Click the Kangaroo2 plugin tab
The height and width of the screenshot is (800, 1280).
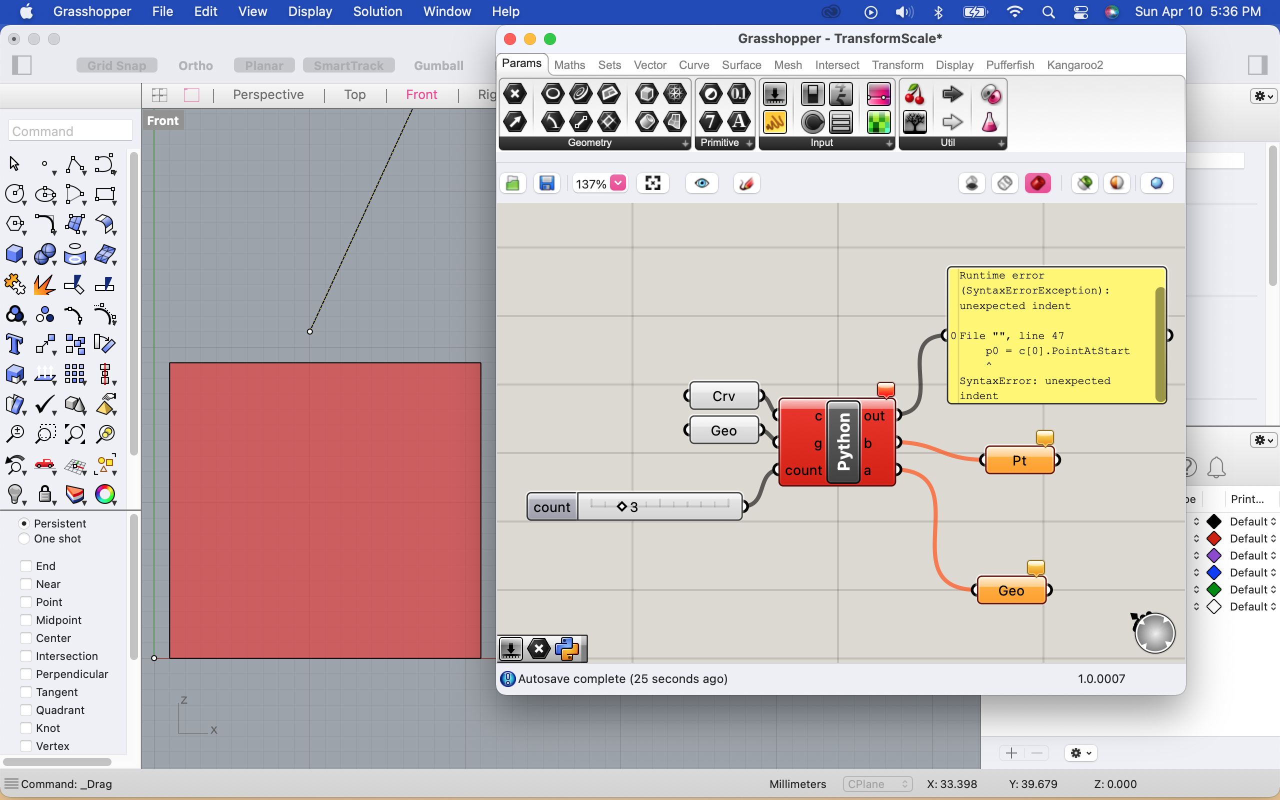(1075, 64)
